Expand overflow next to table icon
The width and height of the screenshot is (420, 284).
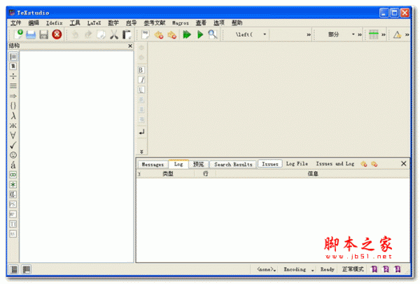(x=384, y=34)
